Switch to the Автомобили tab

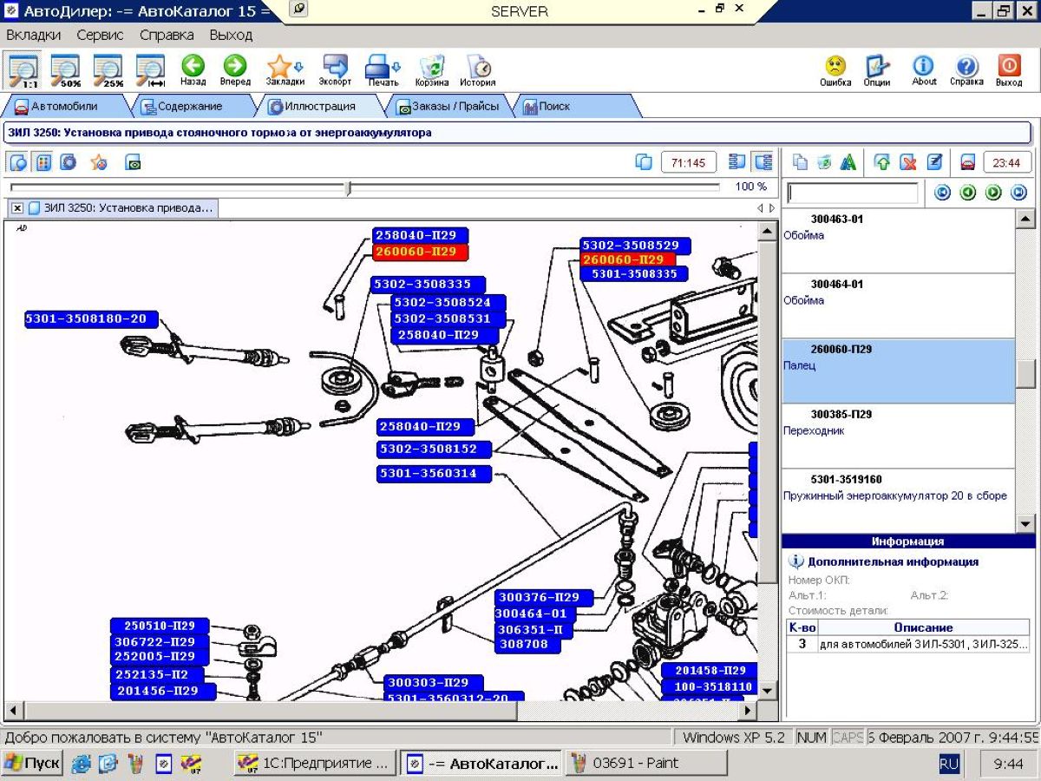tap(64, 106)
